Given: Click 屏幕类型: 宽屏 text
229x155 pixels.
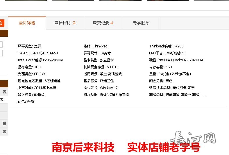Looking at the screenshot, I should pyautogui.click(x=29, y=46).
